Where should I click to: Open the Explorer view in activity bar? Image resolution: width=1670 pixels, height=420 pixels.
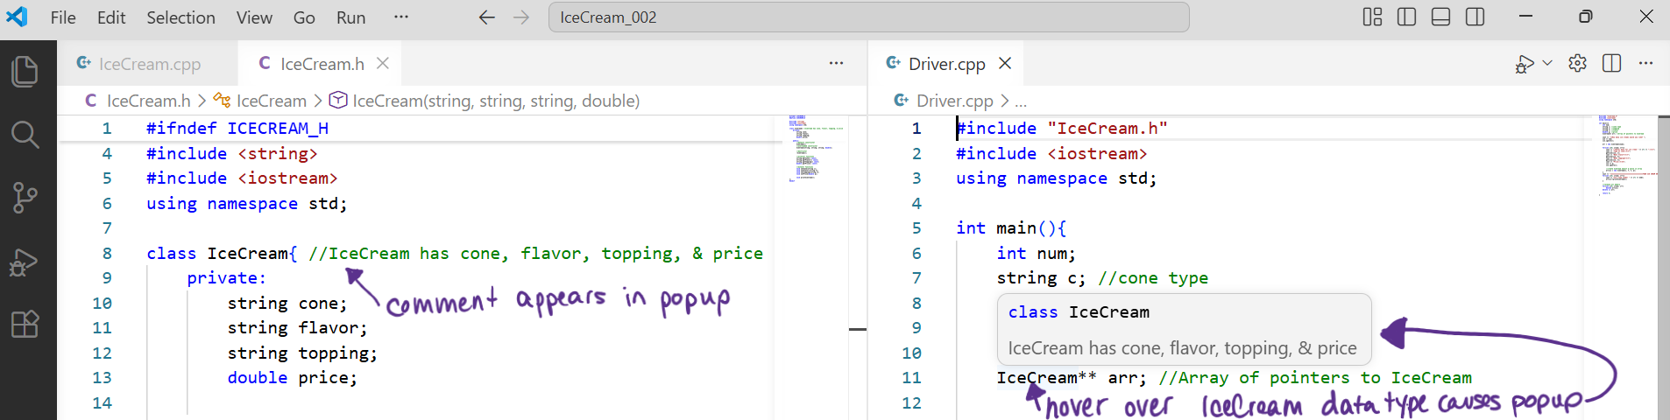tap(25, 71)
